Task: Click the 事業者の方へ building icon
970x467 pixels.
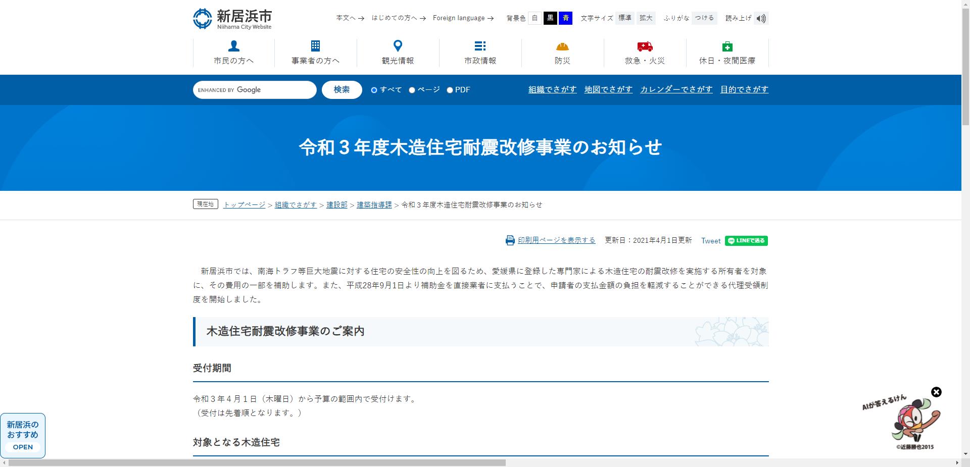Action: 315,46
